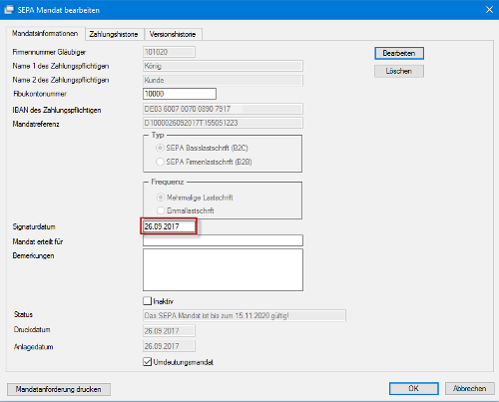Click the Mandatsreferenz label
The width and height of the screenshot is (499, 402).
click(x=36, y=124)
